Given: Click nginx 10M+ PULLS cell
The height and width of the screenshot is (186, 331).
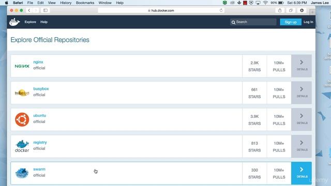Looking at the screenshot, I should [279, 66].
